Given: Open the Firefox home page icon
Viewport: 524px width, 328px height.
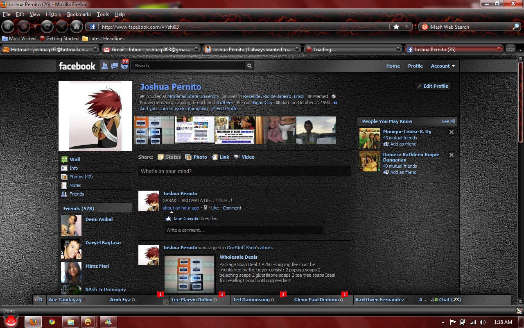Looking at the screenshot, I should [x=76, y=27].
